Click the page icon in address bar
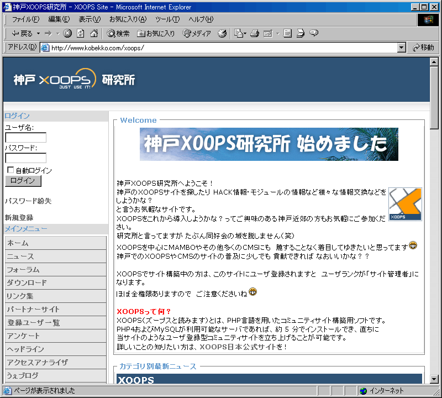 45,48
